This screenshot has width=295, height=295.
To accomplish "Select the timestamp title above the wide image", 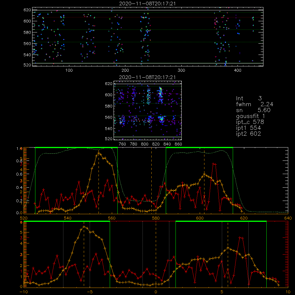I will point(147,4).
